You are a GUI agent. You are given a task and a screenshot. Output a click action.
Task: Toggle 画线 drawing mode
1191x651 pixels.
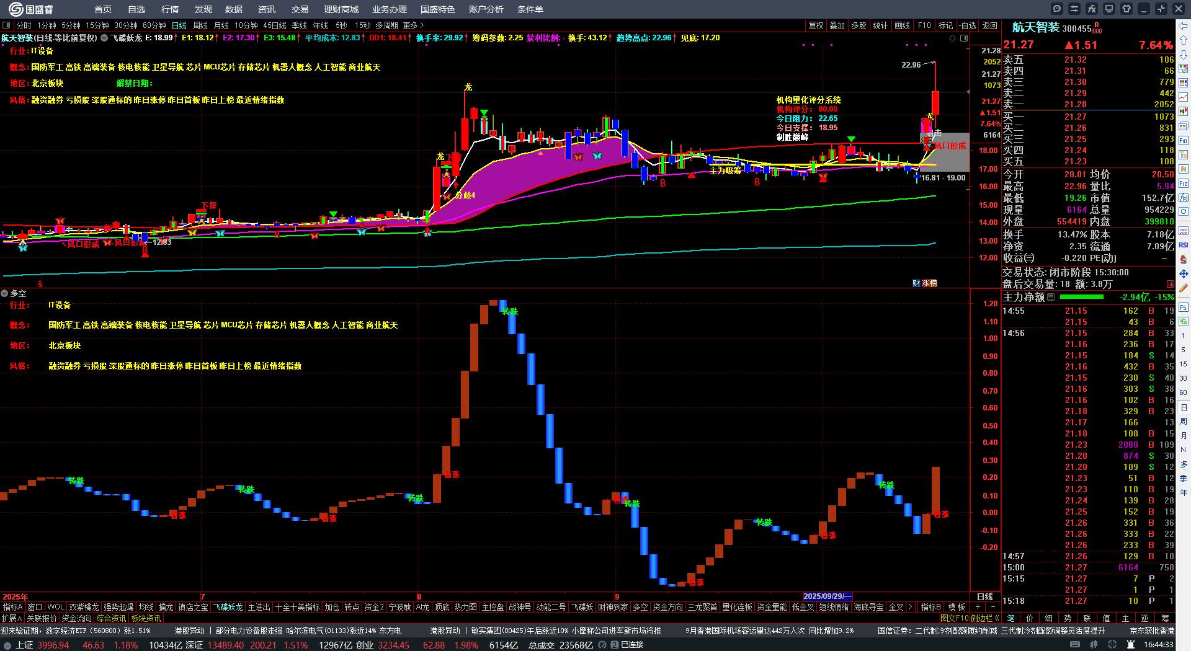903,25
